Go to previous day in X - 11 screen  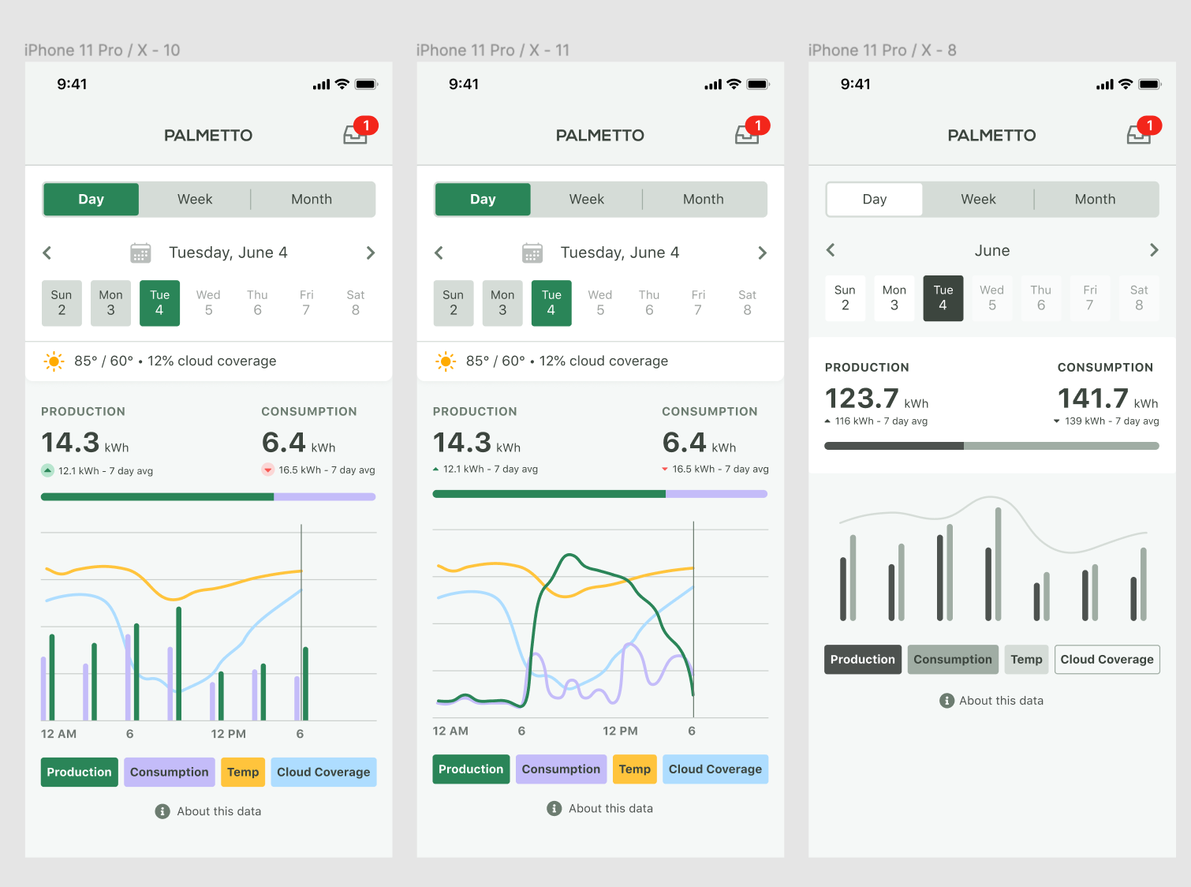(x=439, y=253)
